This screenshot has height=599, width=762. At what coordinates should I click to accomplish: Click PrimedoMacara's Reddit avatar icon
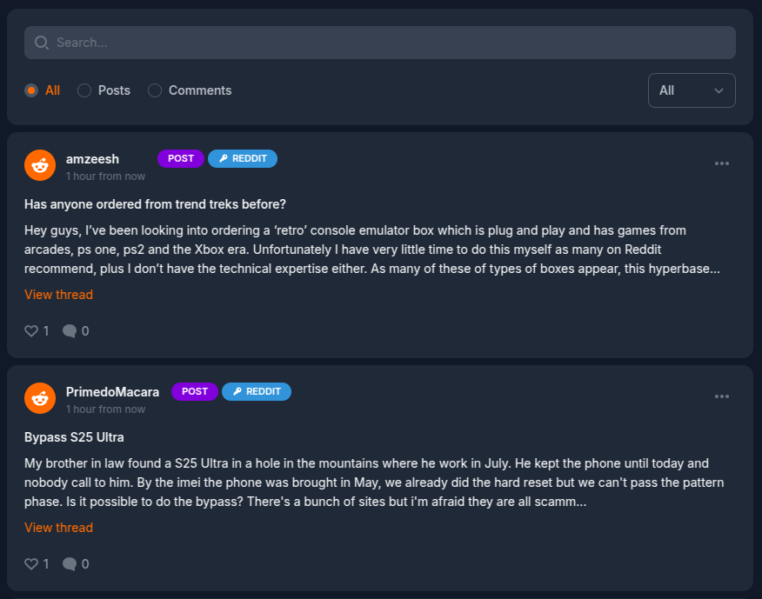[40, 398]
